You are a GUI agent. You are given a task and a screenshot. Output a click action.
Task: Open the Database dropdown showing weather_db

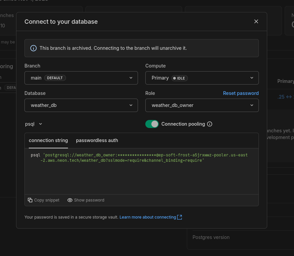(81, 105)
